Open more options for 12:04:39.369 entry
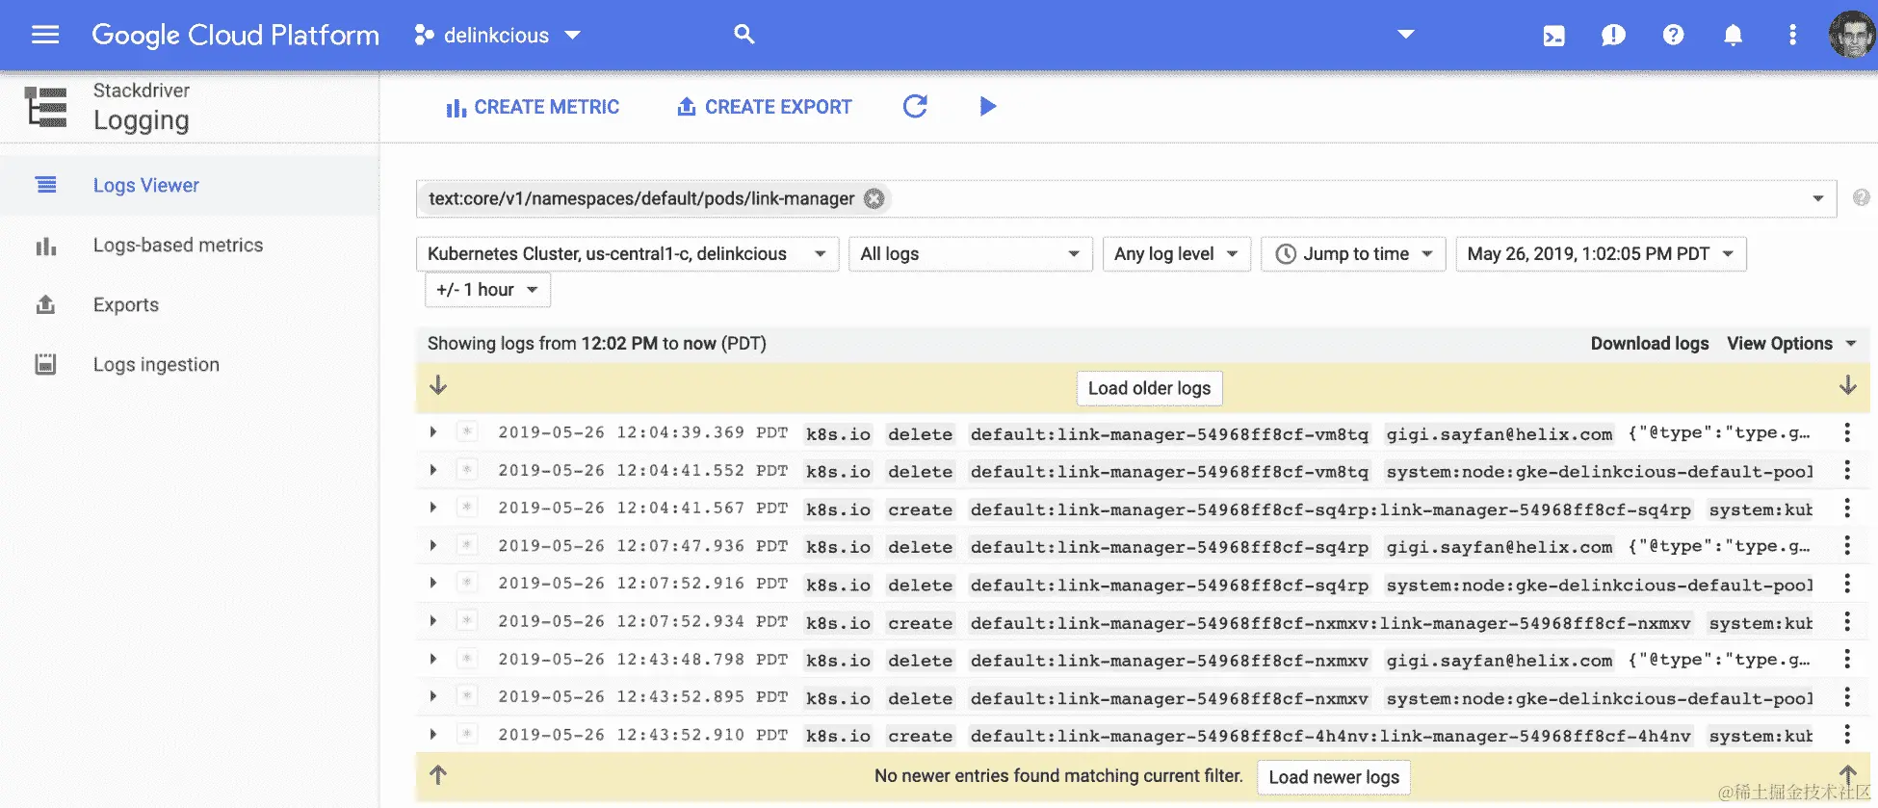 (x=1847, y=432)
